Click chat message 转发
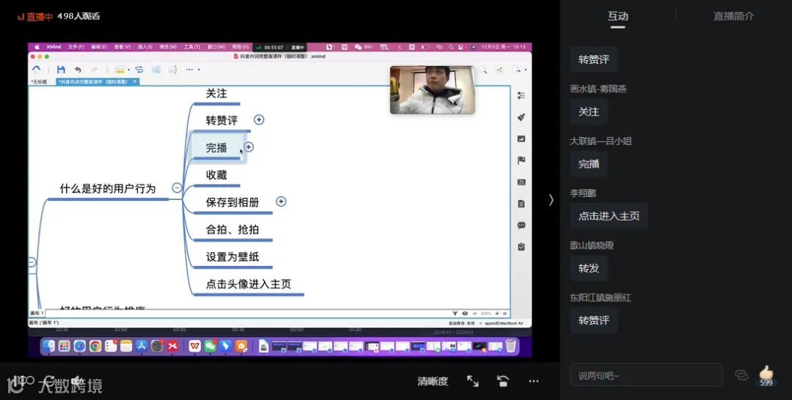 588,268
